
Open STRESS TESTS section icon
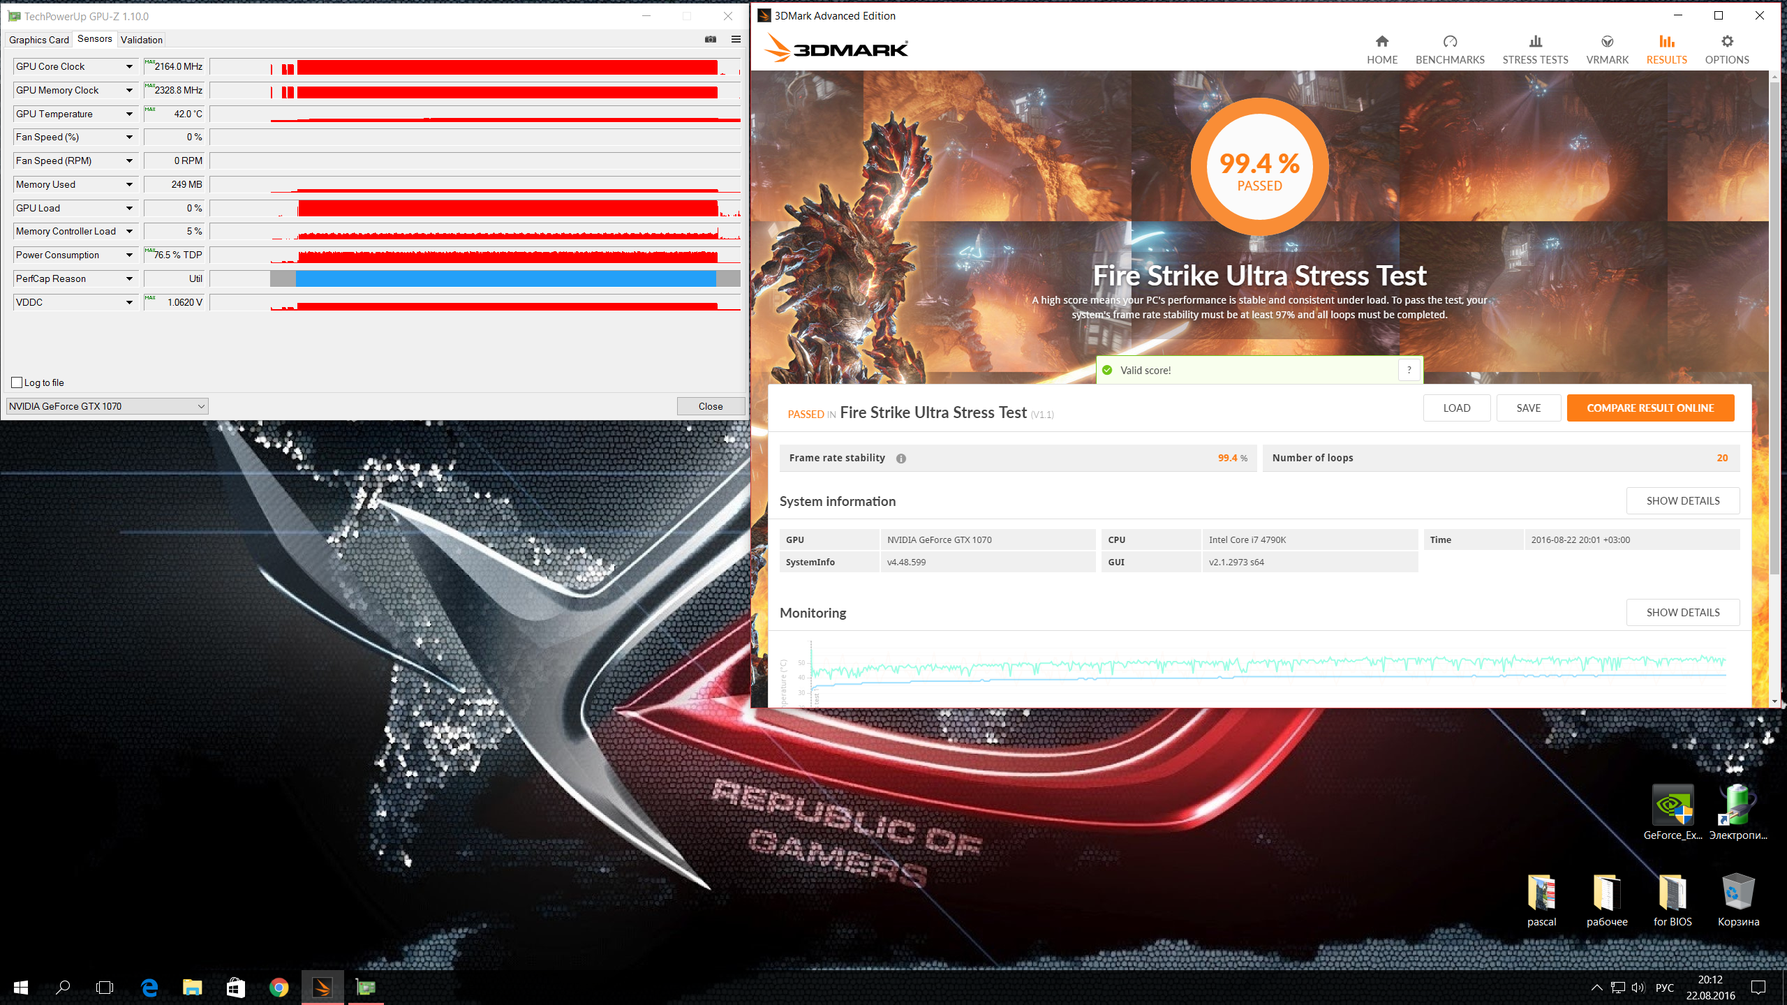pos(1535,42)
